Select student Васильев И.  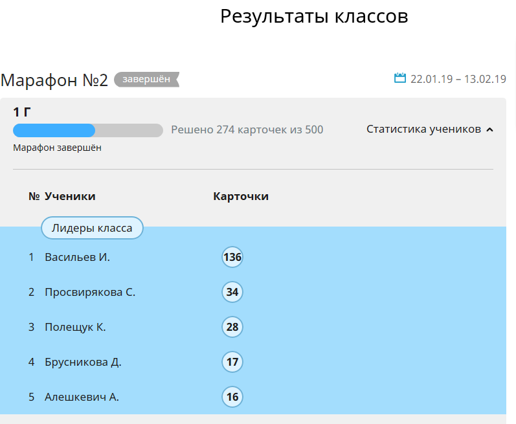77,257
